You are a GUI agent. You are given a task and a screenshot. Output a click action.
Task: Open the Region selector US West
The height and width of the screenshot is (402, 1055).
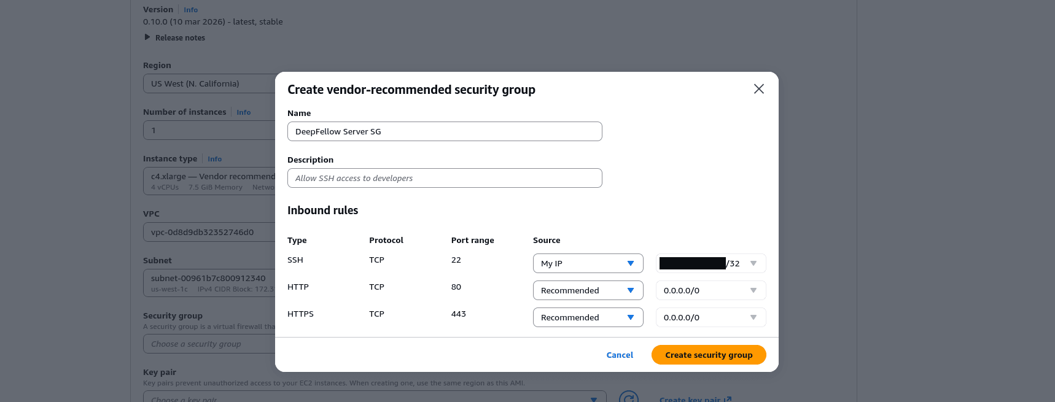tap(209, 83)
